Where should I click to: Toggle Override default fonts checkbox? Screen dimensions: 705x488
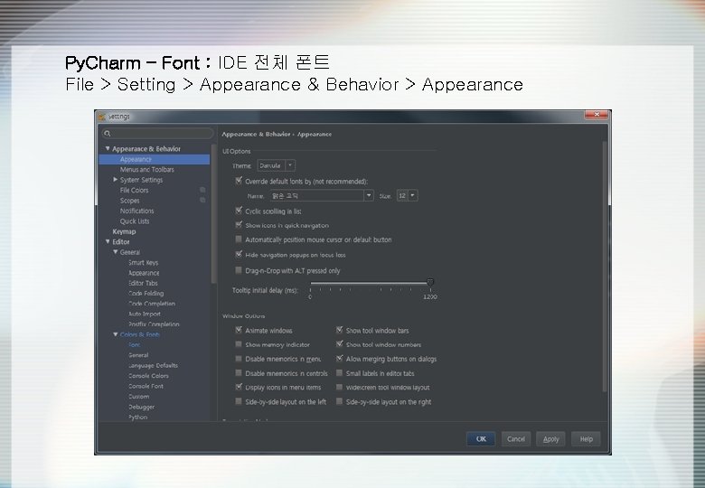pyautogui.click(x=239, y=181)
